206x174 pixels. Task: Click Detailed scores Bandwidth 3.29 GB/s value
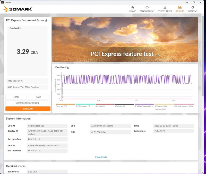tap(47, 172)
